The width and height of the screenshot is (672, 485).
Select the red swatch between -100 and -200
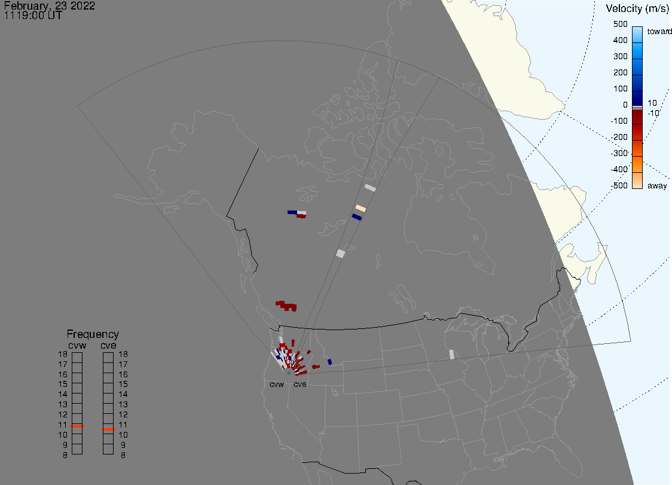637,132
